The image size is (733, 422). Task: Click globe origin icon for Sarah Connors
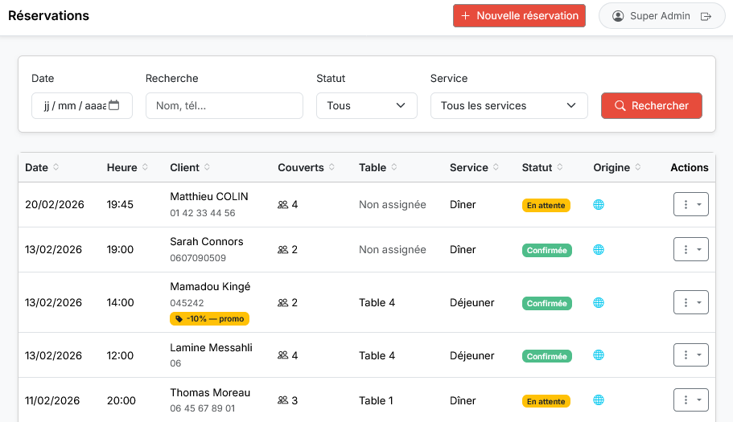pos(598,250)
